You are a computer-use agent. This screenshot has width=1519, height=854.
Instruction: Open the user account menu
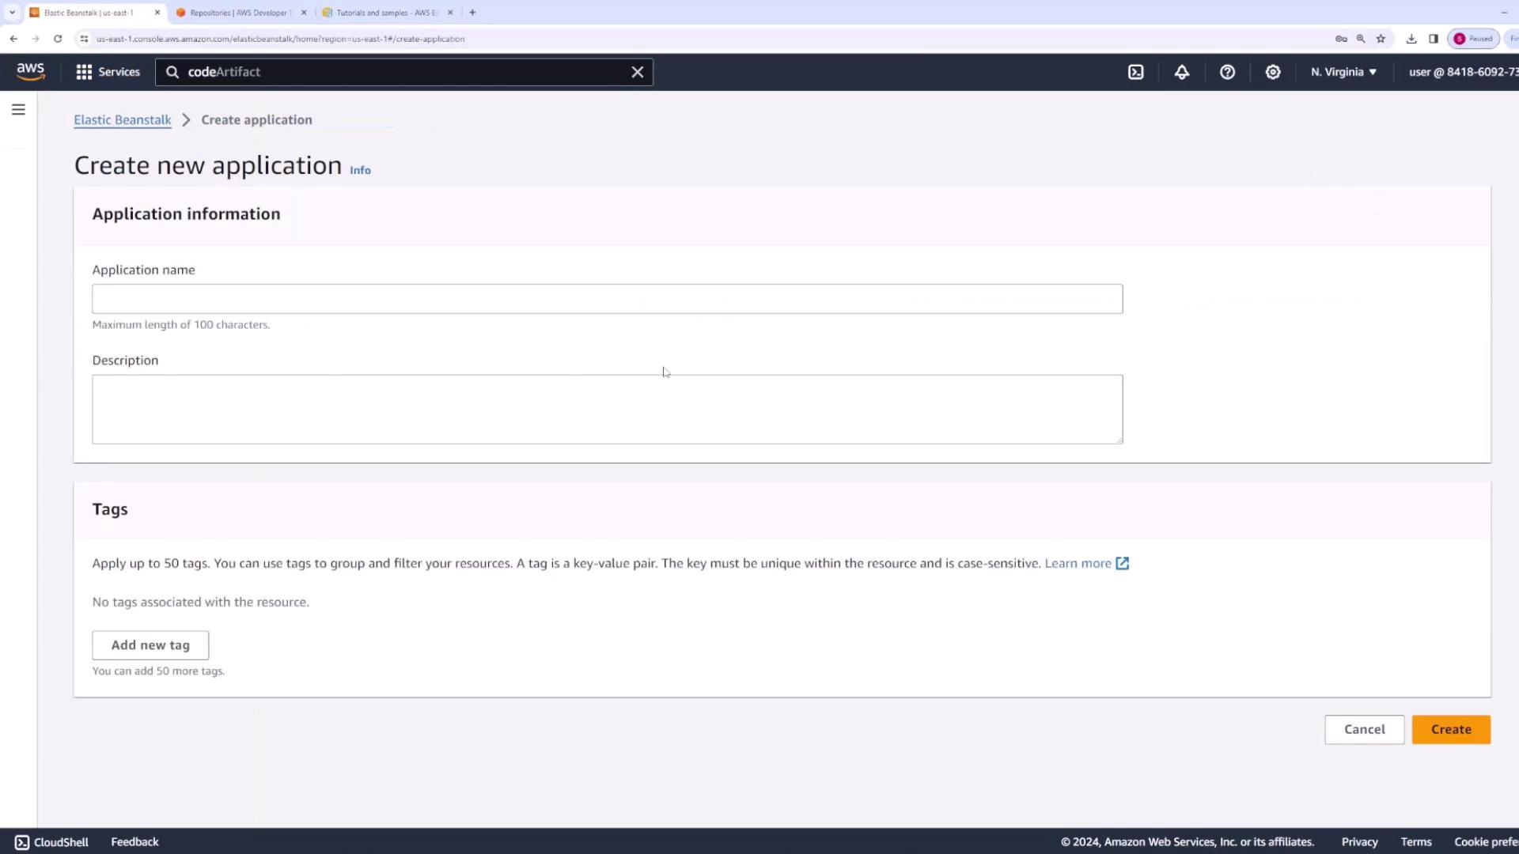pyautogui.click(x=1462, y=72)
